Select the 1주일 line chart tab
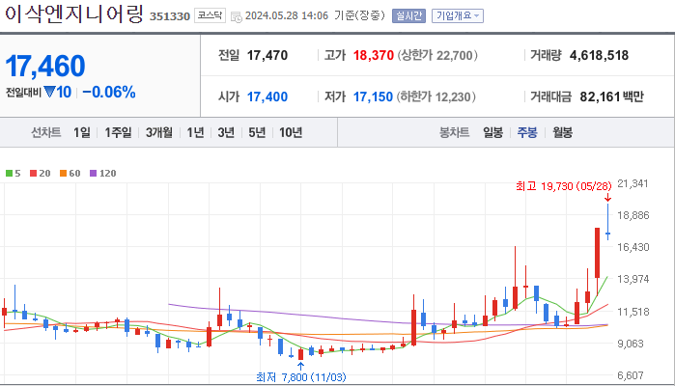 coord(118,132)
